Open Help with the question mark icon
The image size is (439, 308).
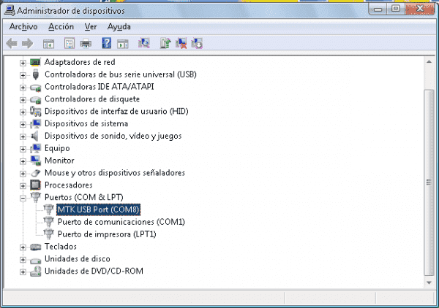[x=106, y=43]
